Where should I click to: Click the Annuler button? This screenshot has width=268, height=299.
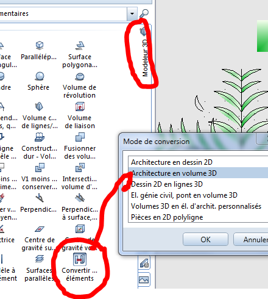(x=252, y=239)
